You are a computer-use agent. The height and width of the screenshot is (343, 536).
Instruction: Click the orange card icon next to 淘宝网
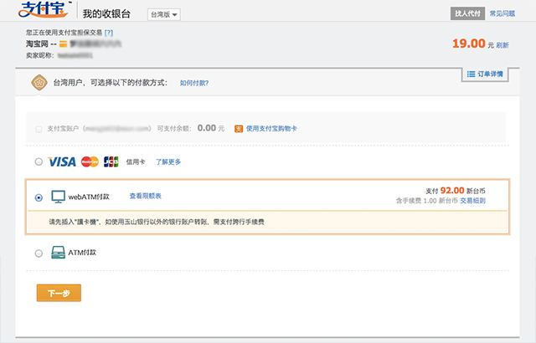pos(63,44)
